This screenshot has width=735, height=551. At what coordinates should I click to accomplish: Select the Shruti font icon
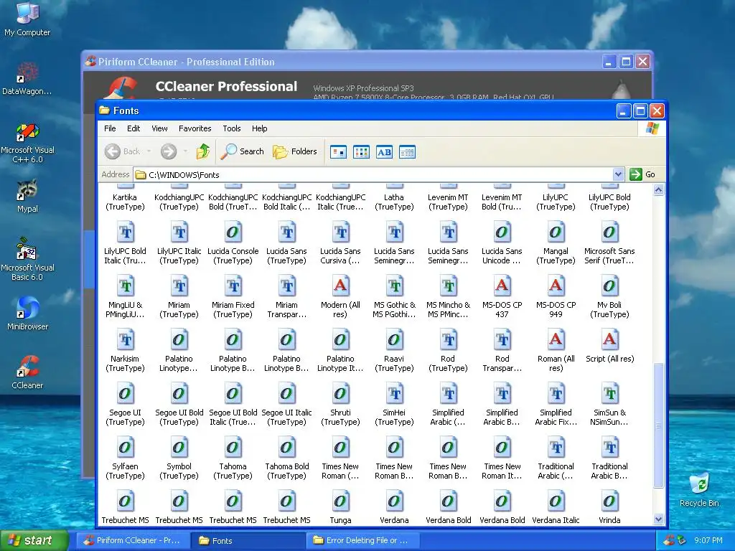340,405
